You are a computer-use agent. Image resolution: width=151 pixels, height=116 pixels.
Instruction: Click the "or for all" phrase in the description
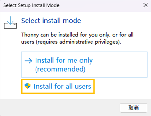coord(123,35)
